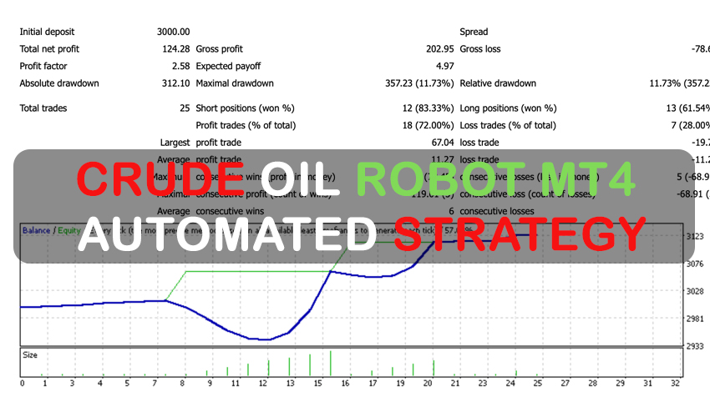710x417 pixels.
Task: Click the "Gross profit" label
Action: tap(219, 49)
